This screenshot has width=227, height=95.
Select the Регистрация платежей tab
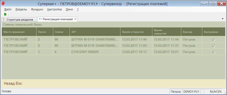coord(58,19)
